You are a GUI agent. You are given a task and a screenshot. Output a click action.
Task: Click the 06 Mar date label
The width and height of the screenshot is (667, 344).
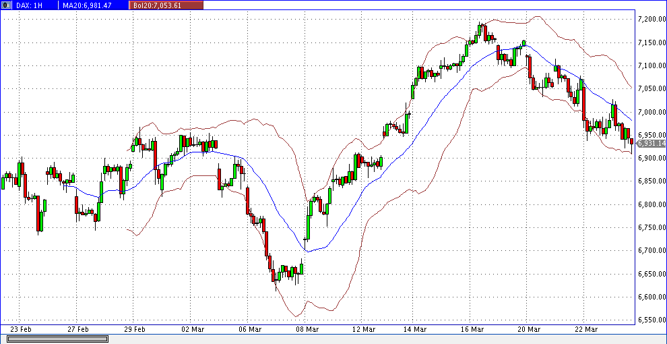coord(249,330)
